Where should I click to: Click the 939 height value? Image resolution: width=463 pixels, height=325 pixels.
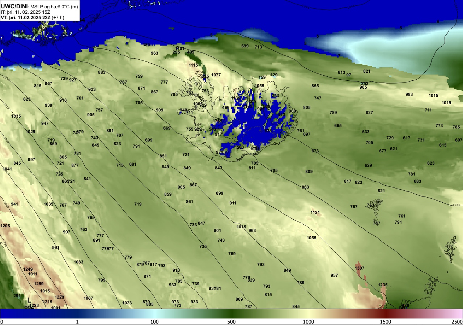[48, 105]
